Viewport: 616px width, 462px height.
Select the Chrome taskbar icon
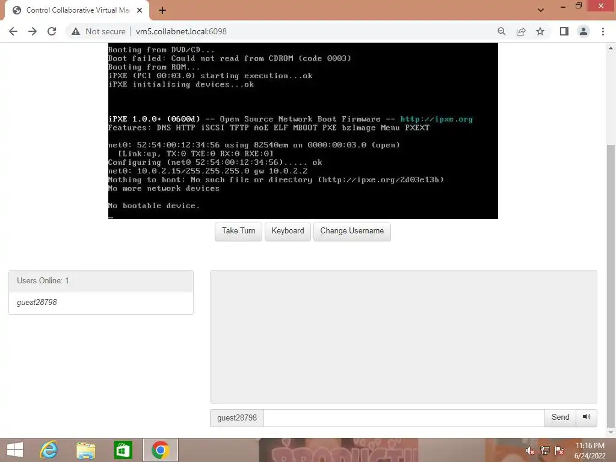click(x=160, y=450)
